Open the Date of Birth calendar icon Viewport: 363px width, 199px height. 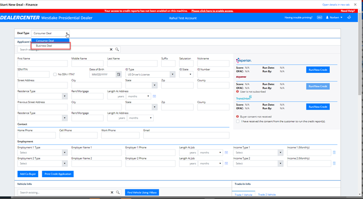click(118, 74)
